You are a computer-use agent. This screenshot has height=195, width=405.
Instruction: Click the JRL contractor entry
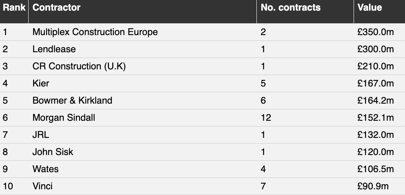click(x=41, y=135)
